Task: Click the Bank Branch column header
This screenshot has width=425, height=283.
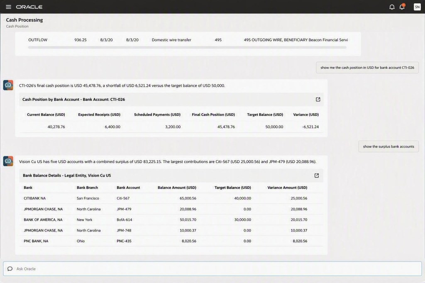Action: [87, 188]
